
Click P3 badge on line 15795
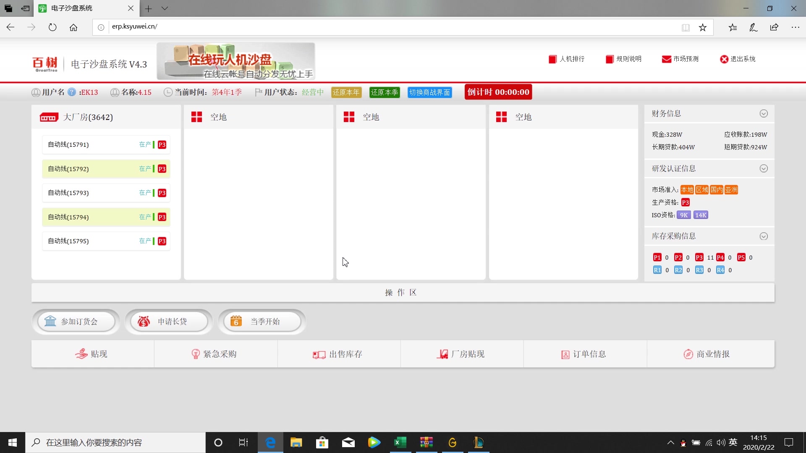click(x=162, y=241)
